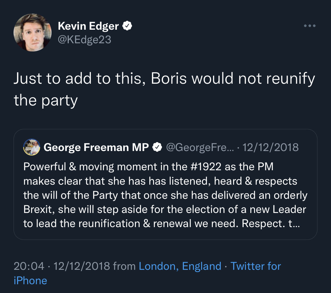The image size is (331, 293).
Task: Click the @GeorgeFre... handle in quoted tweet
Action: pyautogui.click(x=199, y=147)
